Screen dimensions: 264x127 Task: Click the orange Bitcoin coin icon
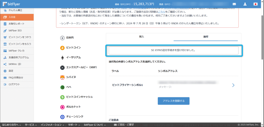[62, 48]
